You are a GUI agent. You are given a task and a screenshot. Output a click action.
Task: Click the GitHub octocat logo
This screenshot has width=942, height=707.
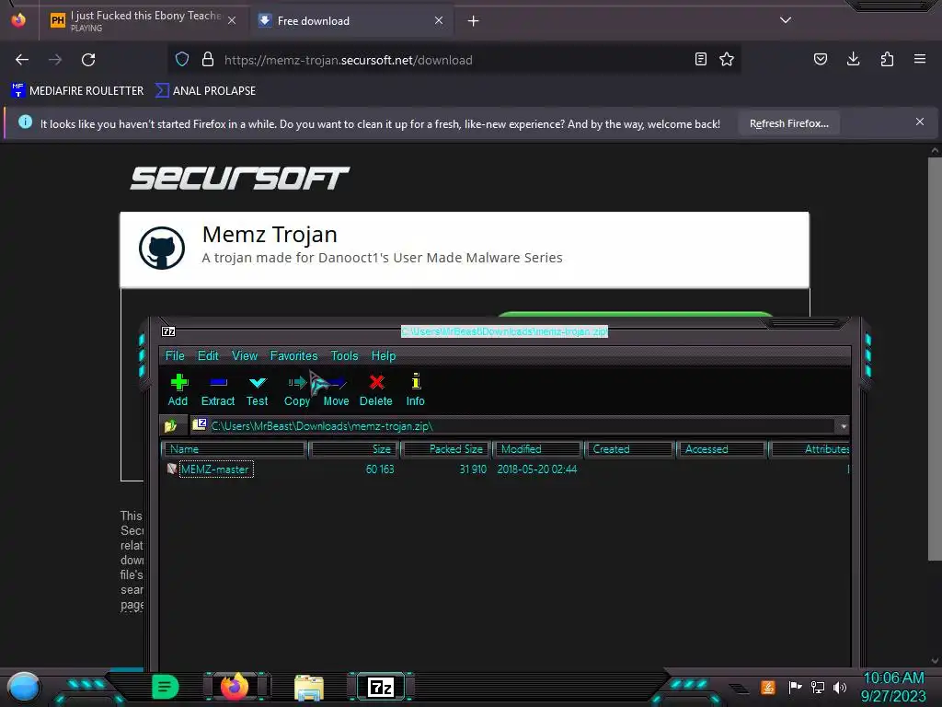click(x=162, y=248)
